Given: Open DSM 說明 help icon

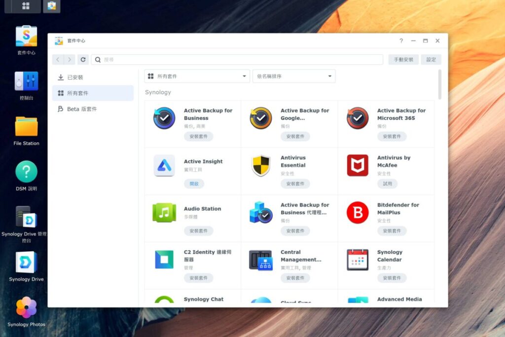Looking at the screenshot, I should point(27,176).
